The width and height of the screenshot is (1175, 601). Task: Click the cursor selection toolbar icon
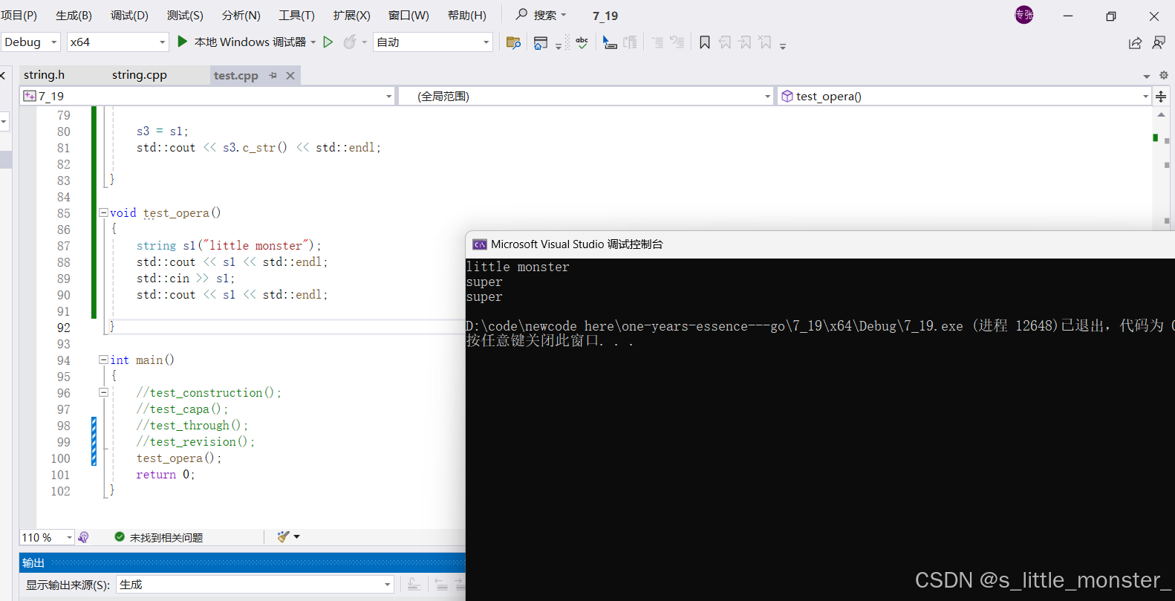coord(610,42)
